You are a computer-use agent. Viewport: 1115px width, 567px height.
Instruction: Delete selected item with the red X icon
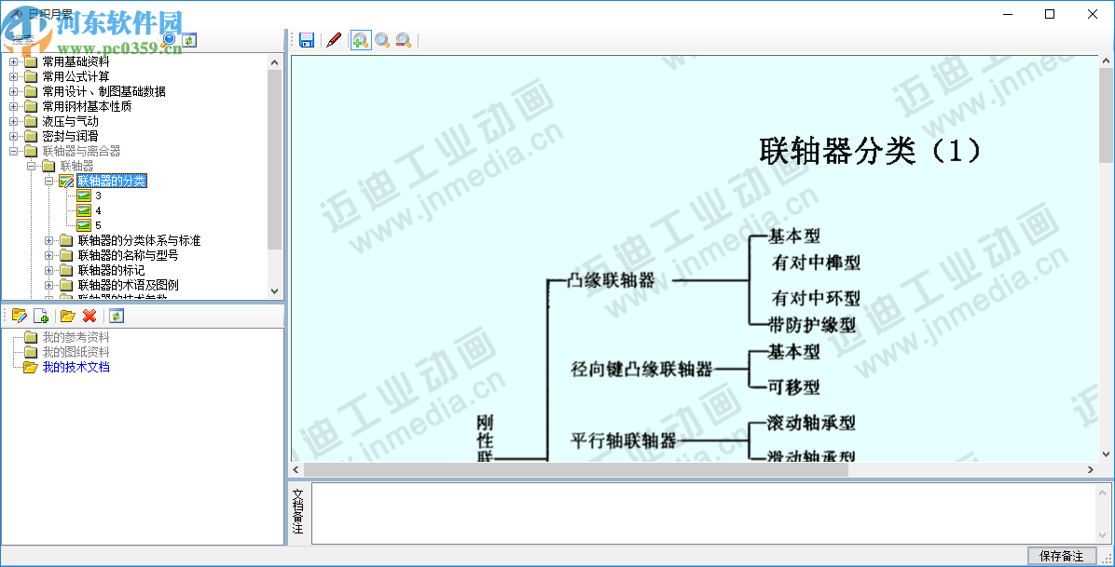[90, 316]
